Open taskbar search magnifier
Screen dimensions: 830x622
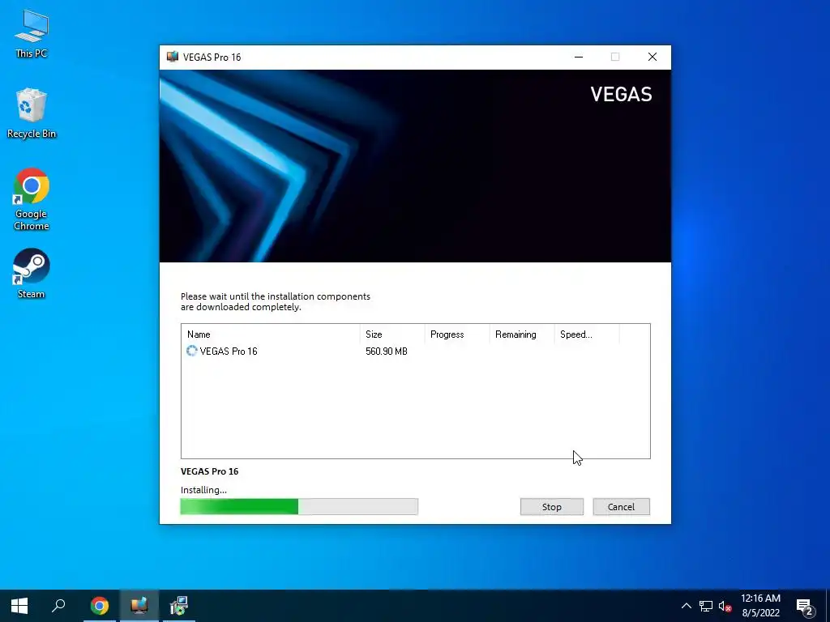click(x=58, y=606)
